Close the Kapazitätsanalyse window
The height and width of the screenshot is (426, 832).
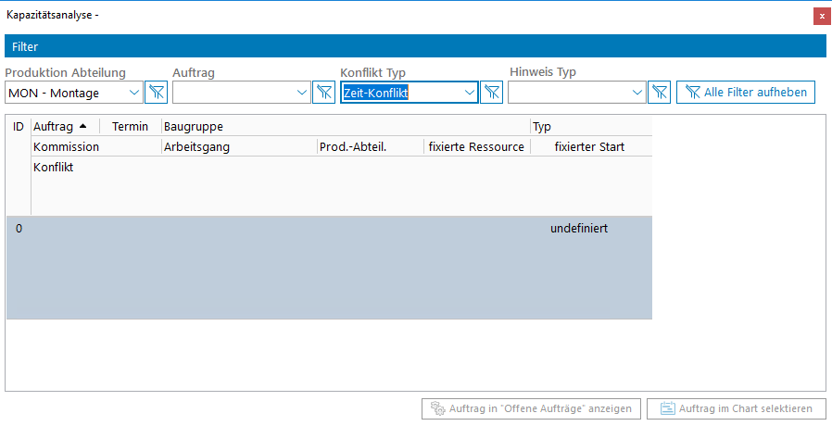(821, 16)
